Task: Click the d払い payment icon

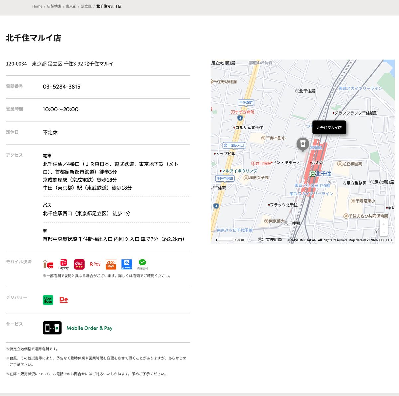Action: pos(79,264)
